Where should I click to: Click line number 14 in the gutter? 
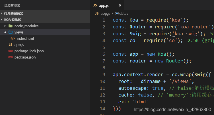point(102,109)
